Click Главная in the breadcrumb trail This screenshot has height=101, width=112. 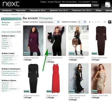pos(6,14)
